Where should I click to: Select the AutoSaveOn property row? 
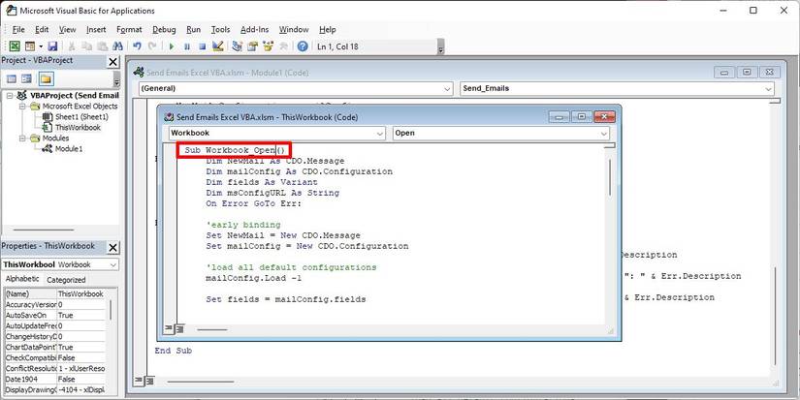pyautogui.click(x=54, y=316)
